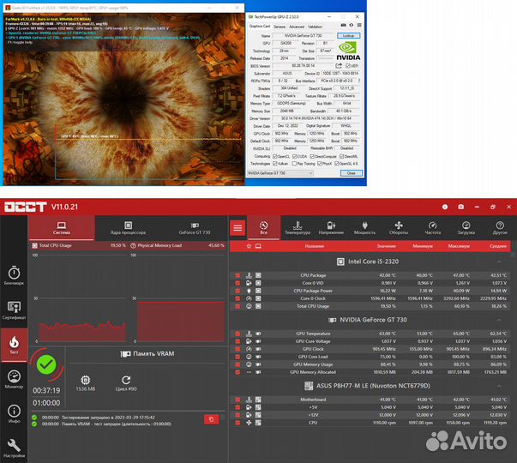Viewport: 517px width, 463px height.
Task: Click the red copy log button
Action: [x=212, y=419]
